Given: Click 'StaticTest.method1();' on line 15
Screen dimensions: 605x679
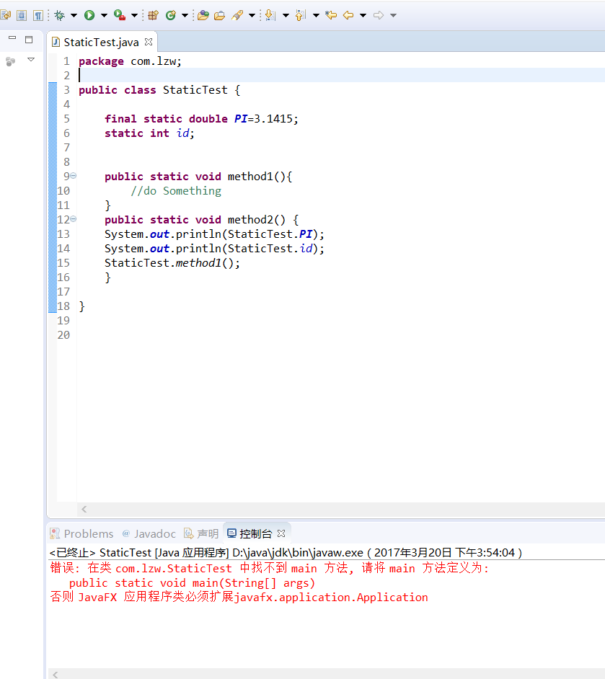Looking at the screenshot, I should (x=172, y=263).
